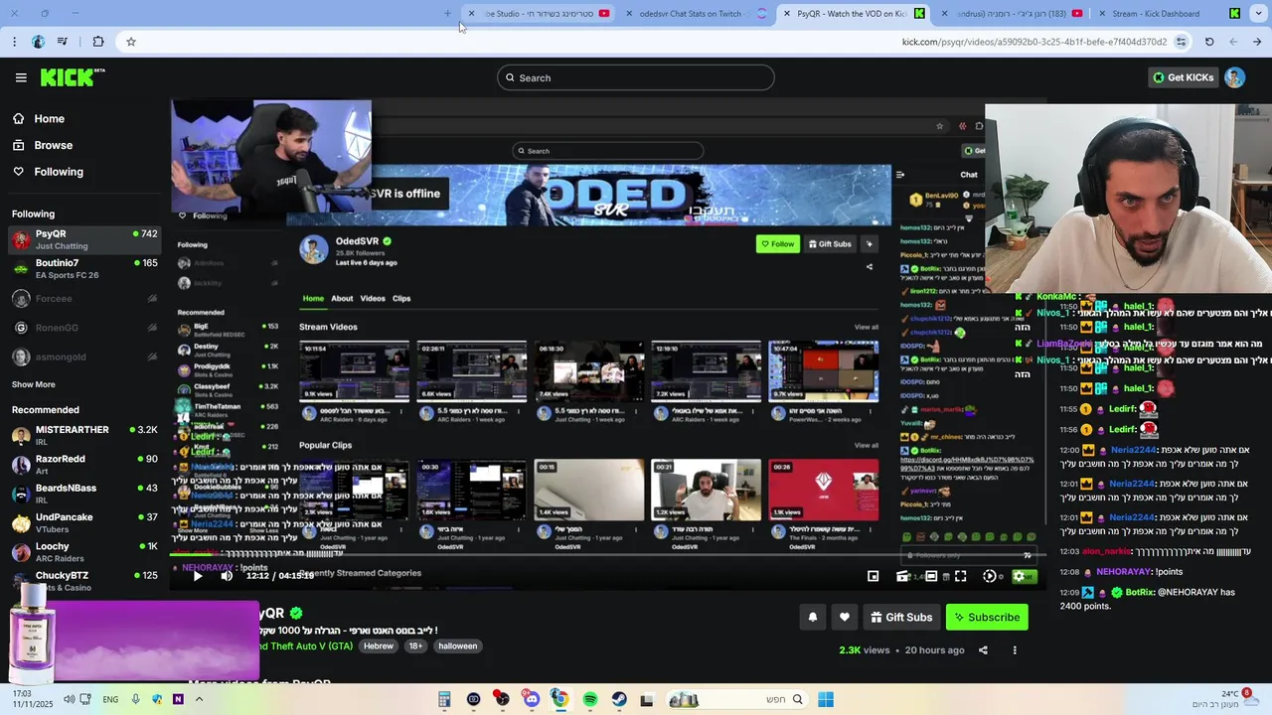Viewport: 1272px width, 715px height.
Task: Click the Hebrew tag
Action: coord(378,645)
